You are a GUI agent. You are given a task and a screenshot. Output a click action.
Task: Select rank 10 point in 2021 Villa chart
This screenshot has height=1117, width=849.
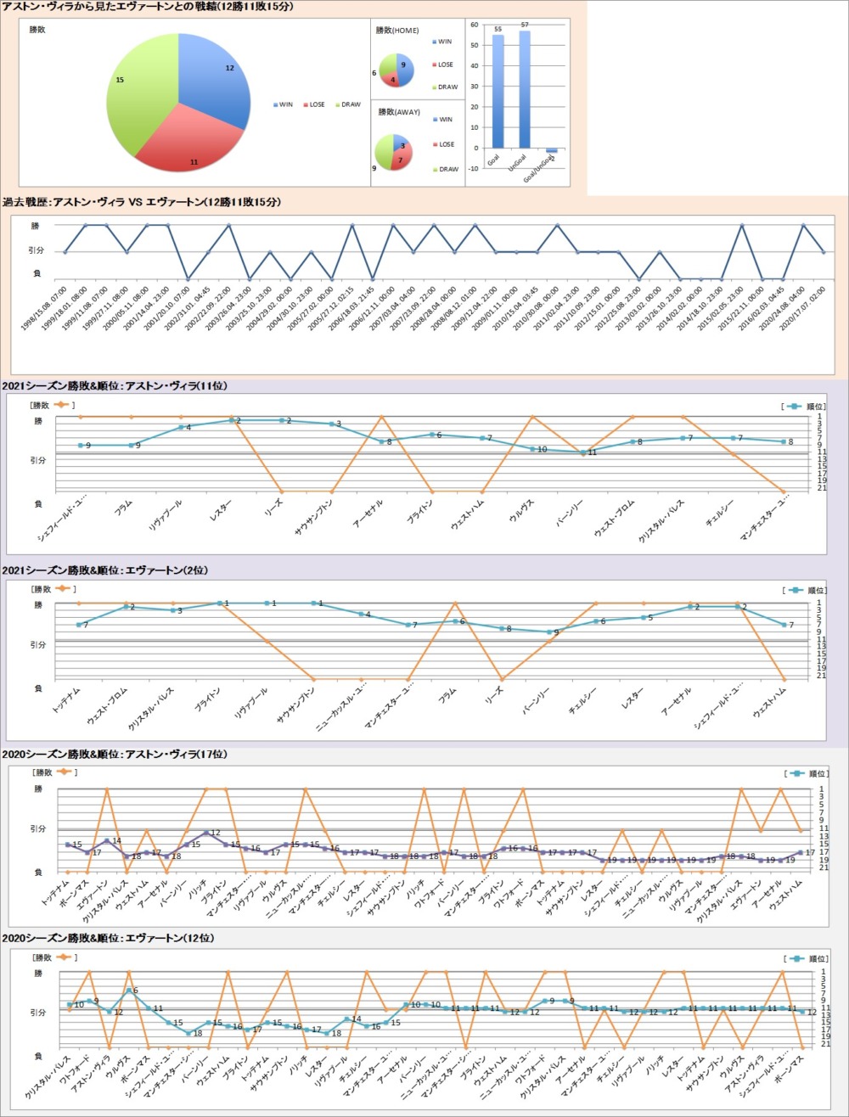532,449
